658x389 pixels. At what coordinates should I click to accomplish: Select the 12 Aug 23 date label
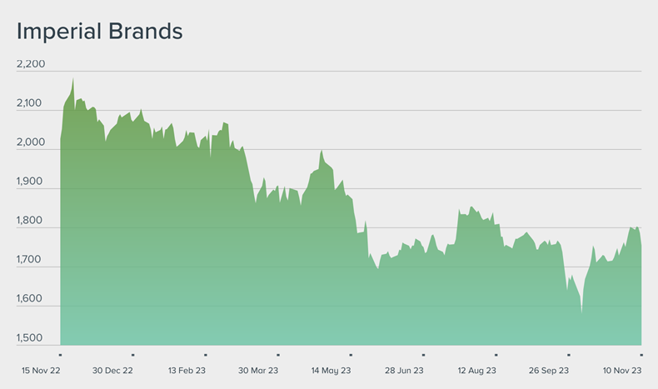point(476,371)
